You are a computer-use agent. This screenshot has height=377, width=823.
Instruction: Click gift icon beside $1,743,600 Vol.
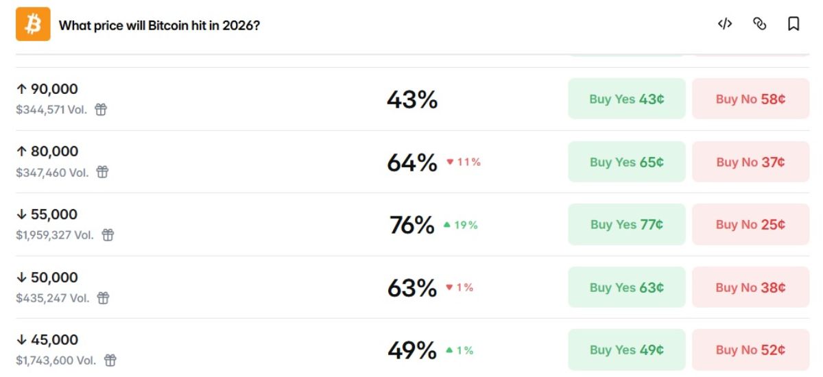tap(110, 361)
